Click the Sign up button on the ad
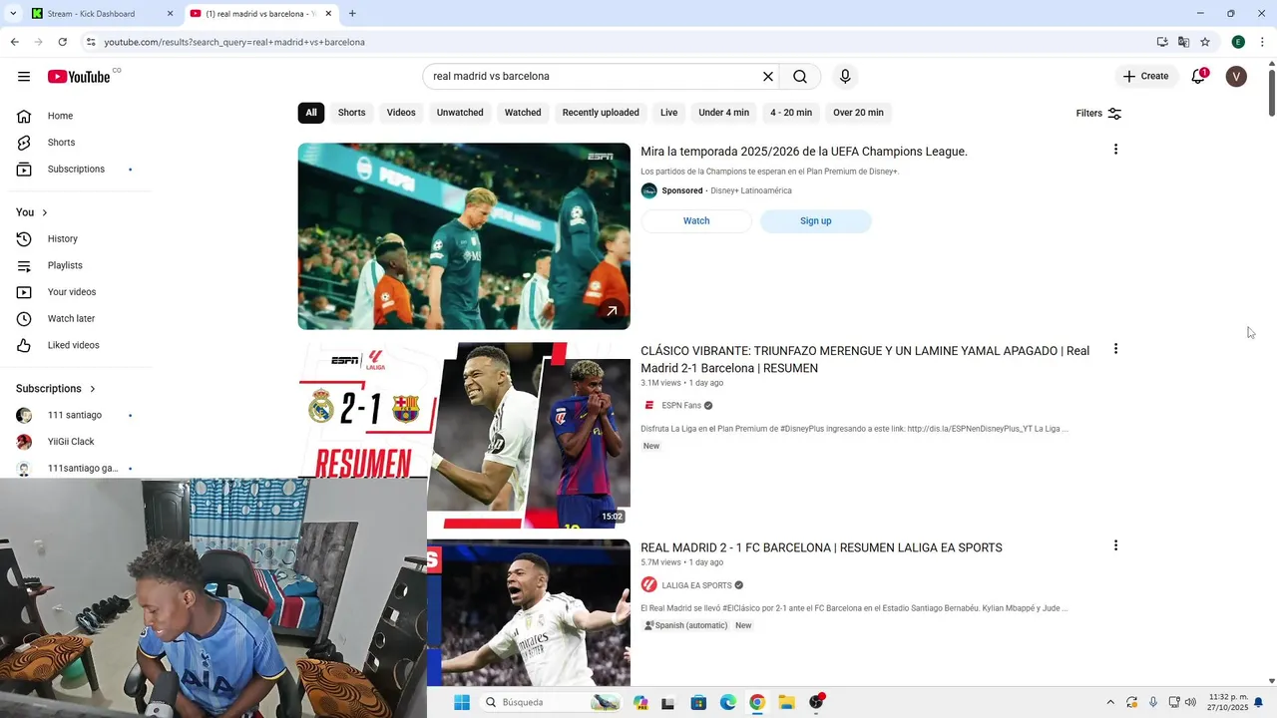Viewport: 1277px width, 718px height. coord(815,221)
